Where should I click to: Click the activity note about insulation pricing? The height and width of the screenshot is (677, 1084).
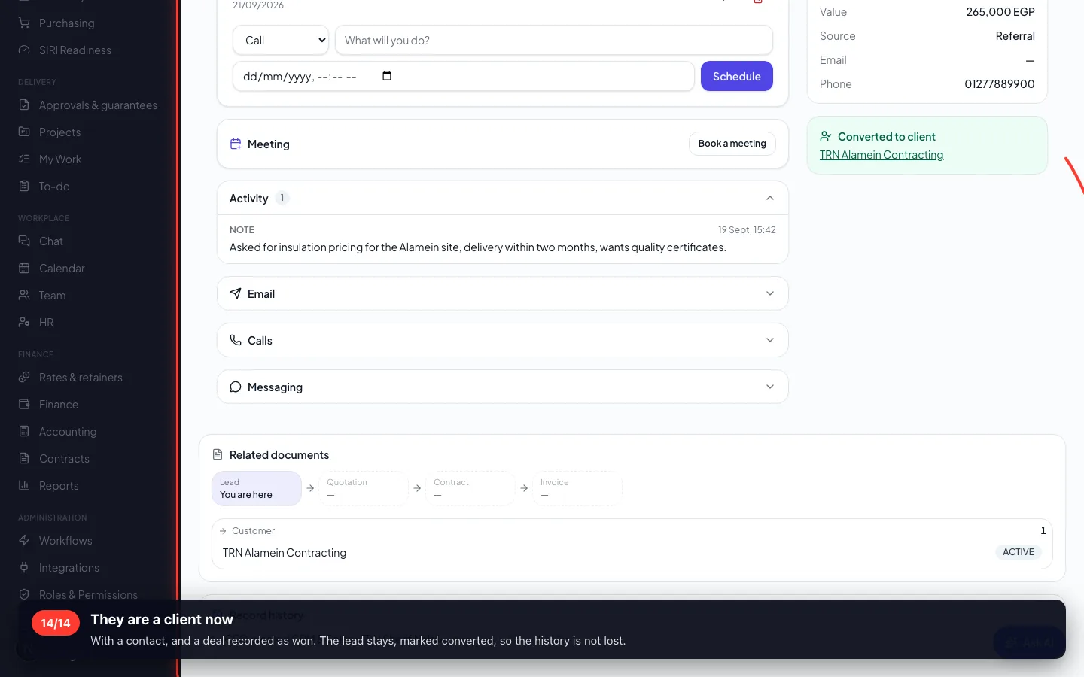478,247
